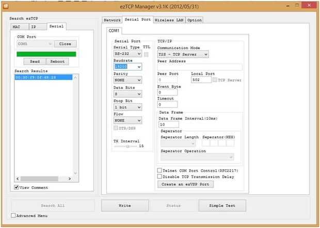Expand the Flow control dropdown
The width and height of the screenshot is (320, 228).
click(127, 120)
